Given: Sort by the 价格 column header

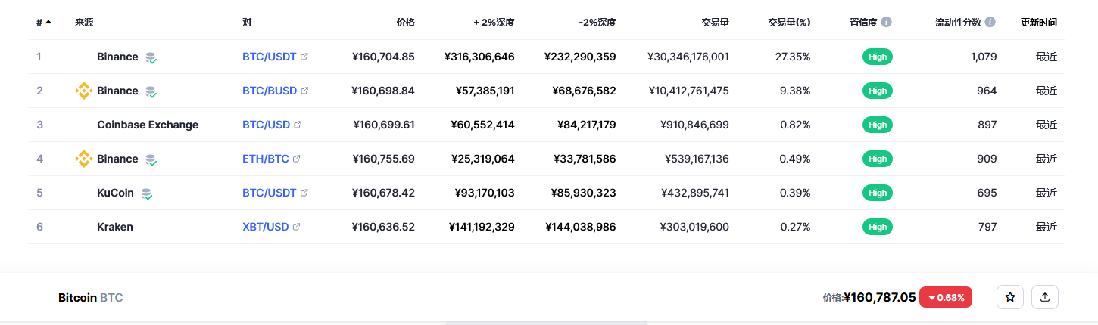Looking at the screenshot, I should (x=405, y=23).
